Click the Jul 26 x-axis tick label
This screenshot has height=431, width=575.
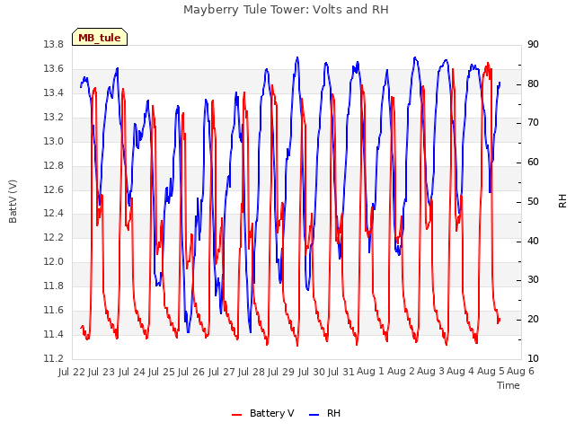(191, 372)
